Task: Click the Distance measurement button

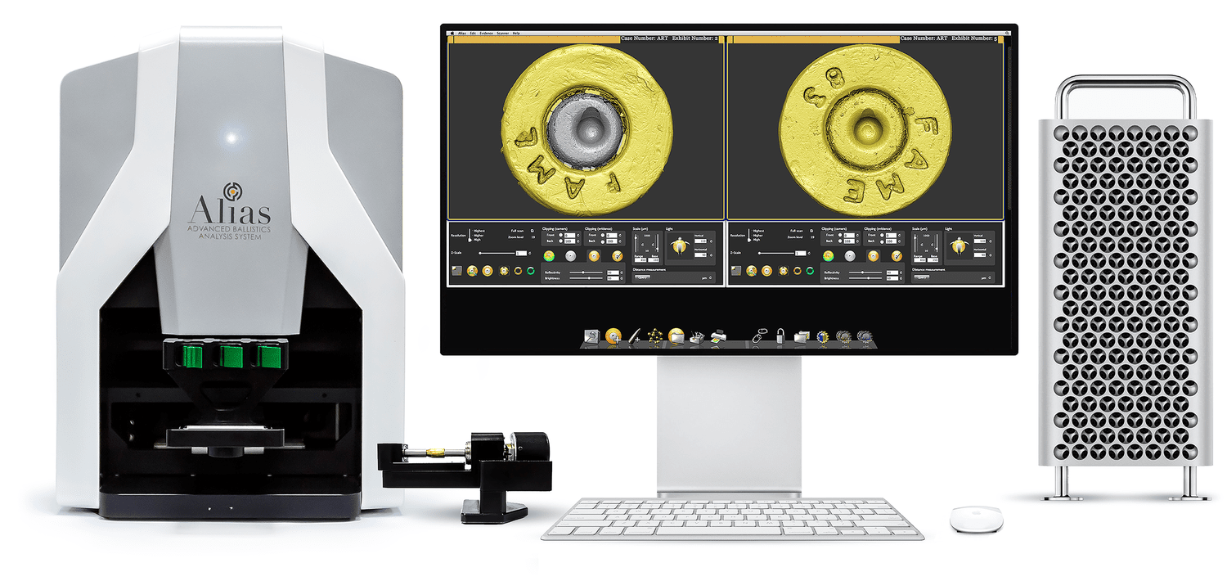Action: (x=641, y=277)
